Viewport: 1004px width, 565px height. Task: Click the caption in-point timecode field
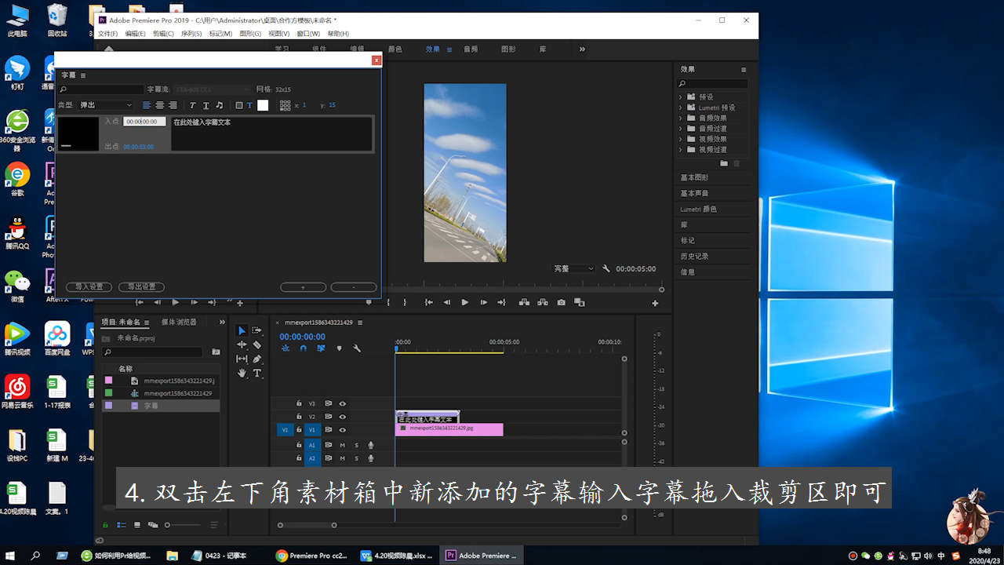coord(144,122)
